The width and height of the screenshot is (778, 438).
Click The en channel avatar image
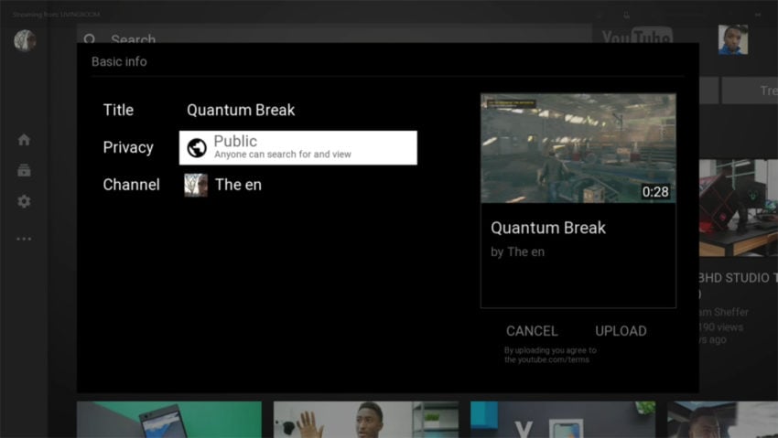click(x=196, y=185)
